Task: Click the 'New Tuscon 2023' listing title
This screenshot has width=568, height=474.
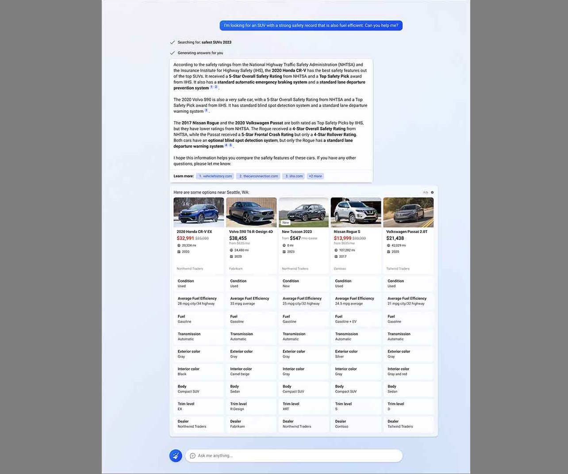Action: tap(297, 232)
